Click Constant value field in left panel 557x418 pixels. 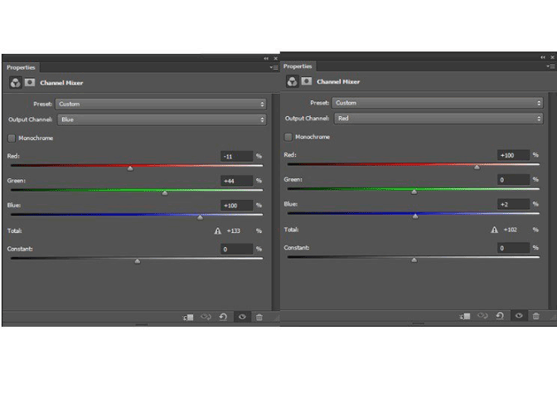tap(236, 249)
